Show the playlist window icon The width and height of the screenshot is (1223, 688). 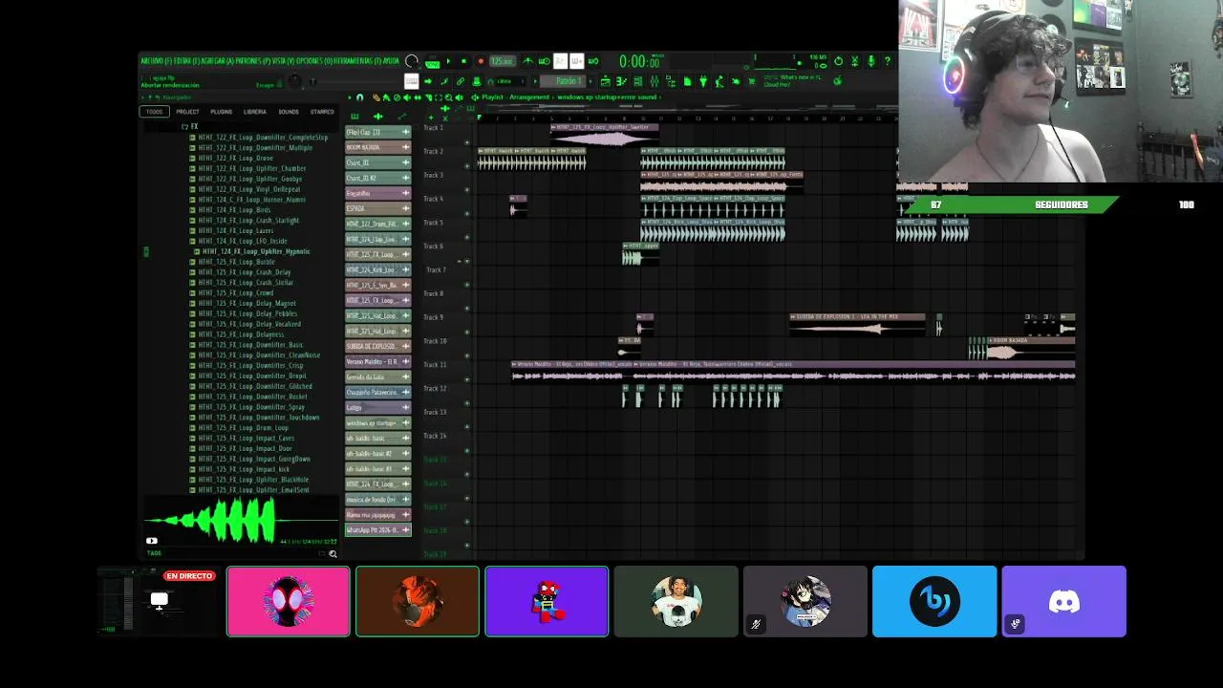[605, 81]
